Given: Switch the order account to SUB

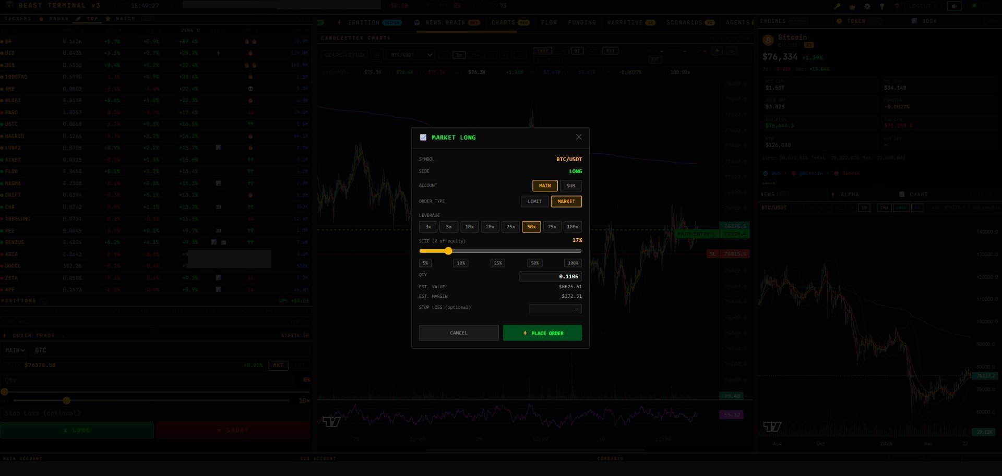Looking at the screenshot, I should 570,186.
